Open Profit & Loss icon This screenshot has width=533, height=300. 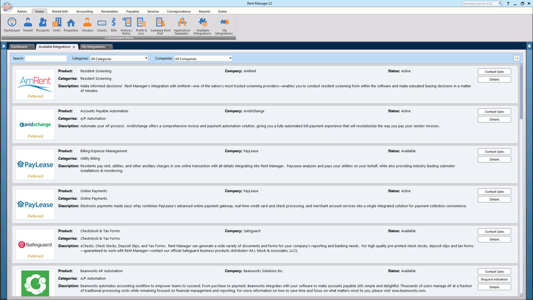pyautogui.click(x=141, y=26)
